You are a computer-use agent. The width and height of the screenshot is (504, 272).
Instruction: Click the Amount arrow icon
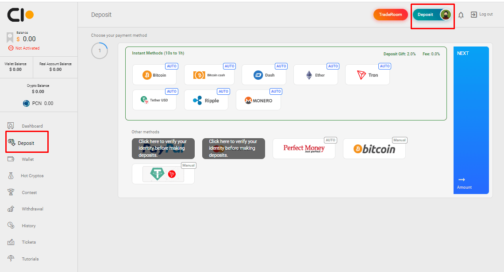(462, 179)
